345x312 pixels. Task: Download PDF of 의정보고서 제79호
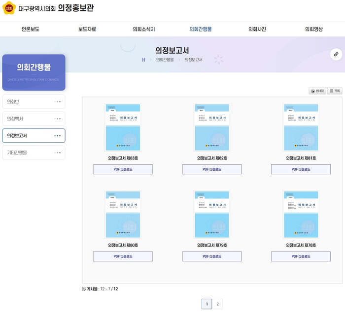[212, 256]
